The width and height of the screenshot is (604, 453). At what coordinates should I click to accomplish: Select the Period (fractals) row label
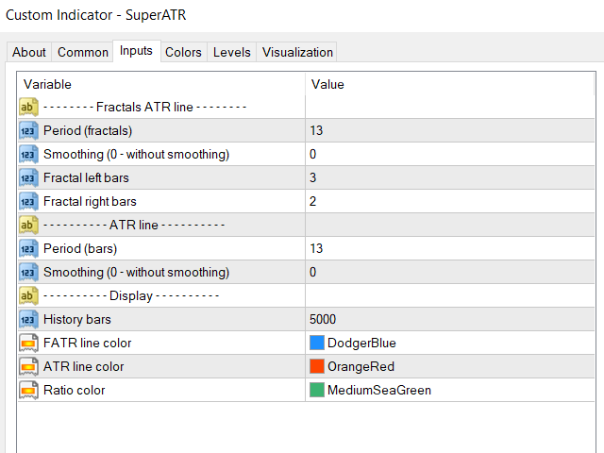point(88,131)
